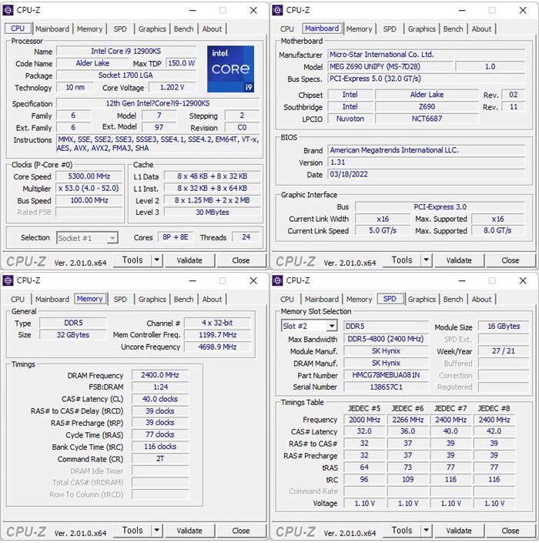Click the Intel Core i9 logo badge
This screenshot has width=539, height=543.
[x=230, y=69]
